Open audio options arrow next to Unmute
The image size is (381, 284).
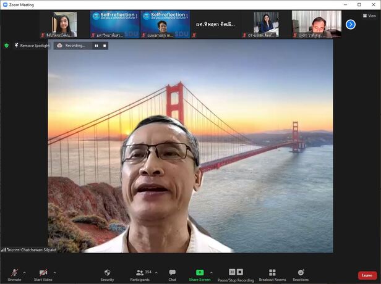pos(25,273)
